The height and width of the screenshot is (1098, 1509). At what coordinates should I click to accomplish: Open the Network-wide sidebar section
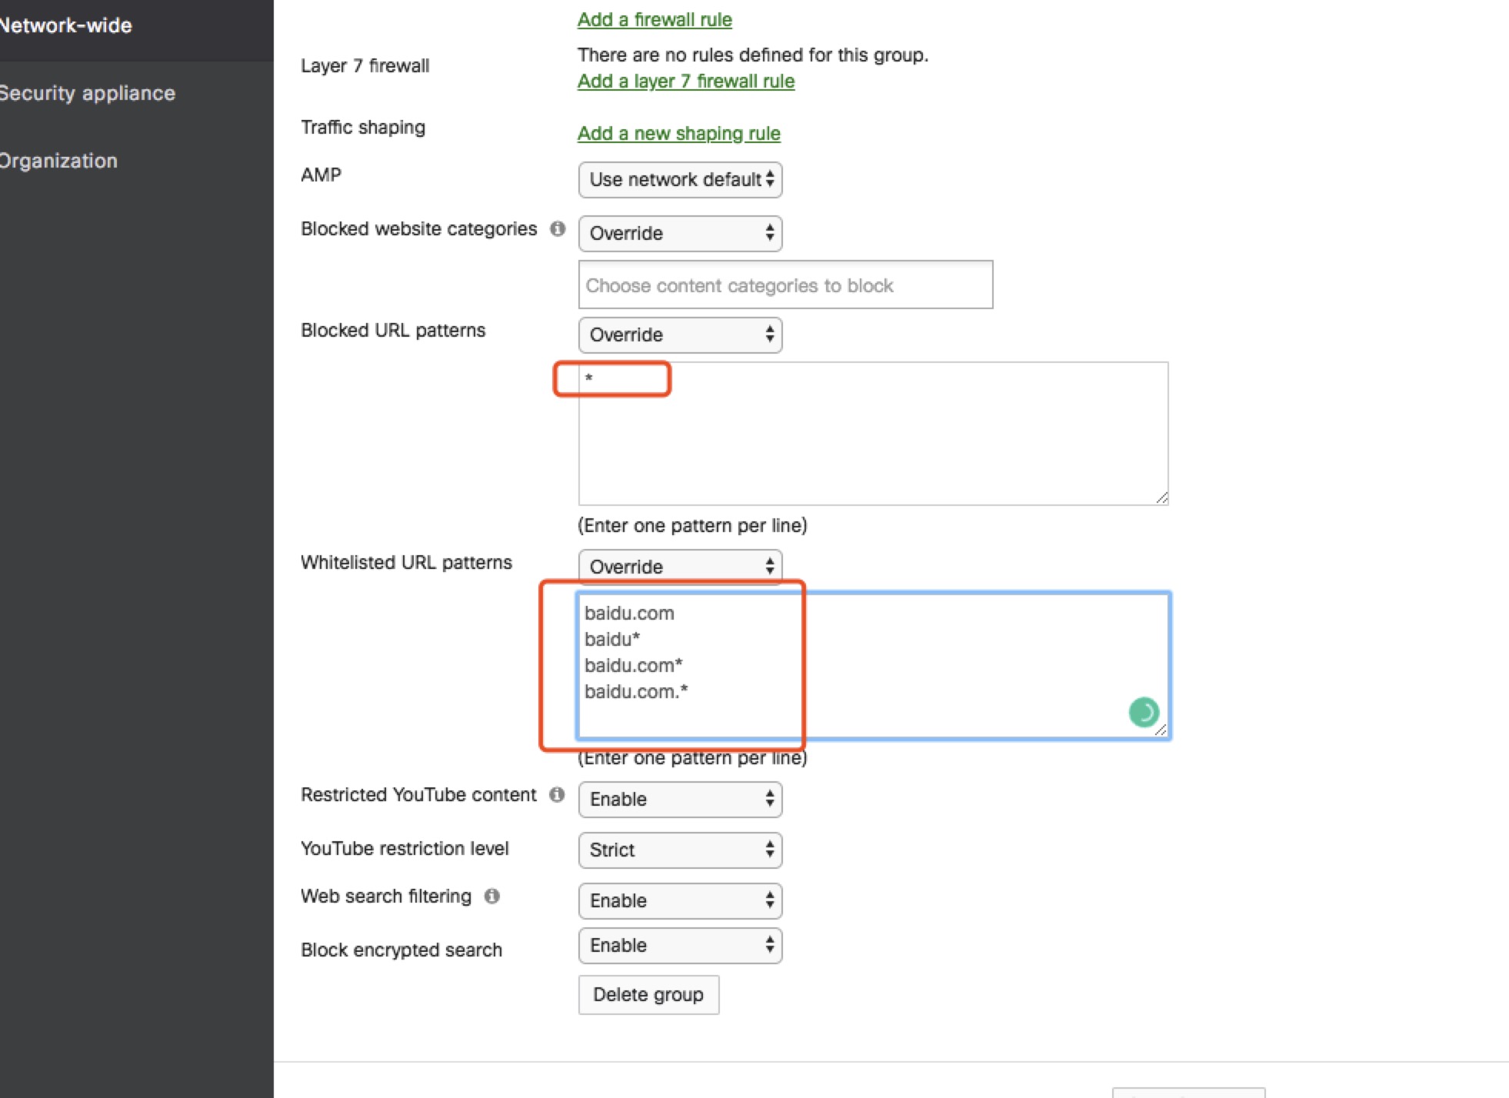65,25
